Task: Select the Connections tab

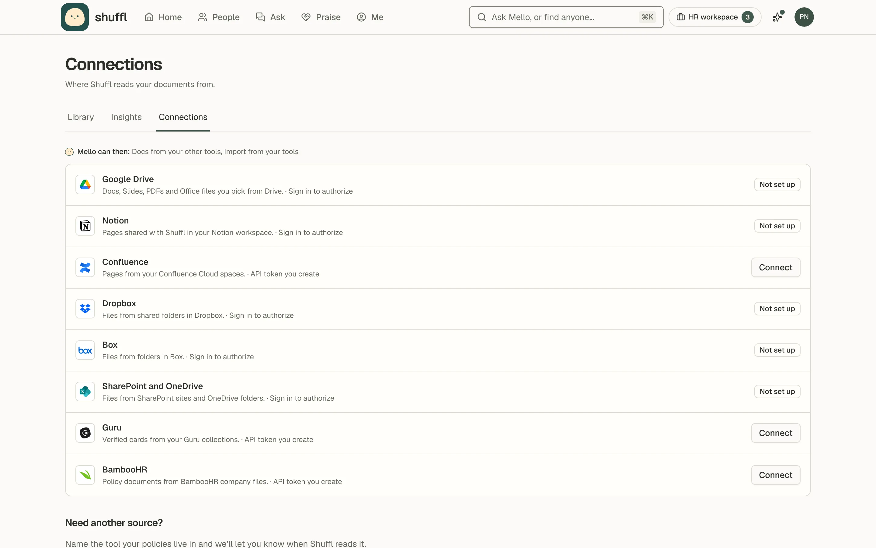Action: coord(183,117)
